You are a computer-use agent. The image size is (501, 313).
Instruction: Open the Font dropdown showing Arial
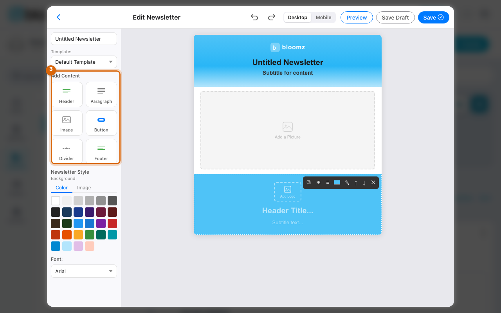tap(84, 271)
